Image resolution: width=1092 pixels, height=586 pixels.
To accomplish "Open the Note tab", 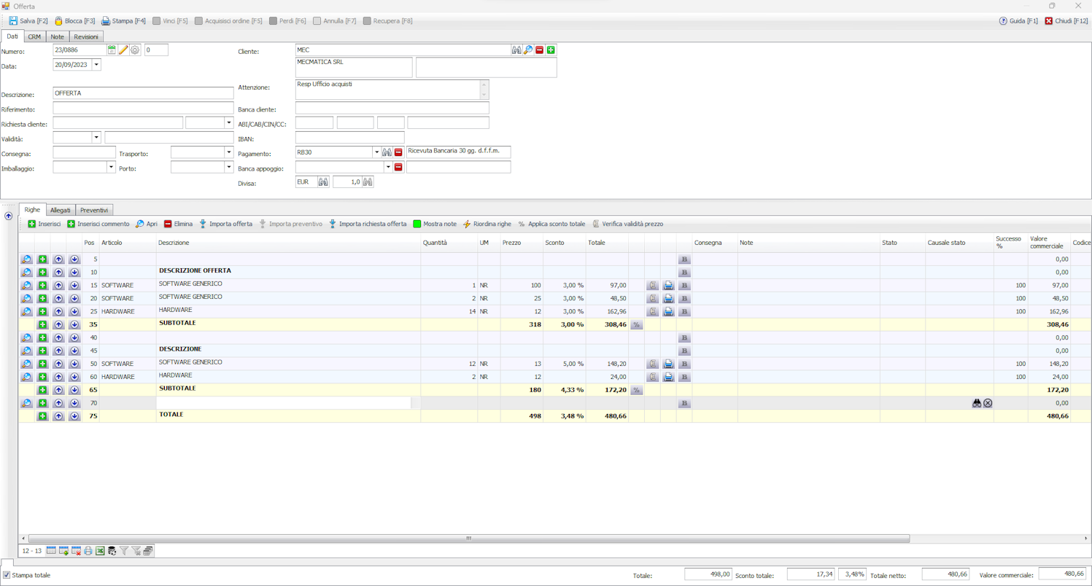I will tap(57, 36).
